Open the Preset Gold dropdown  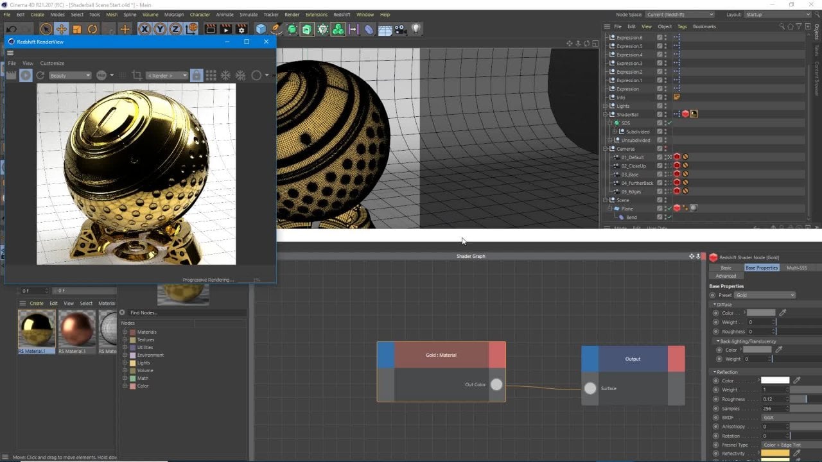coord(765,295)
